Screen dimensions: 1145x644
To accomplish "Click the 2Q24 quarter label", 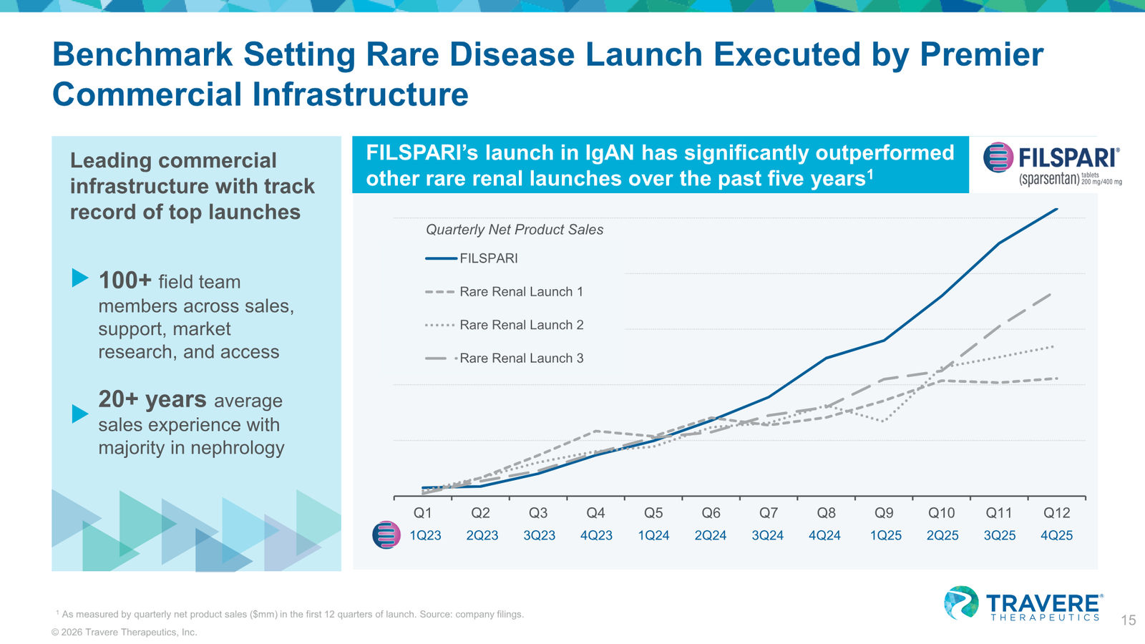I will tap(711, 535).
